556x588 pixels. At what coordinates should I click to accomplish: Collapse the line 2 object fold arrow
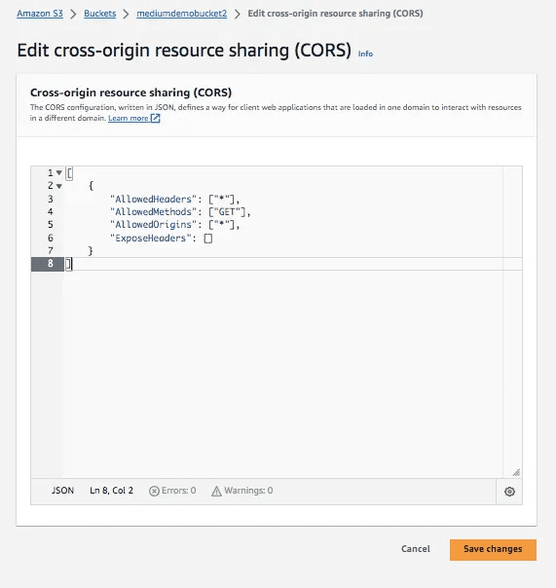tap(58, 186)
